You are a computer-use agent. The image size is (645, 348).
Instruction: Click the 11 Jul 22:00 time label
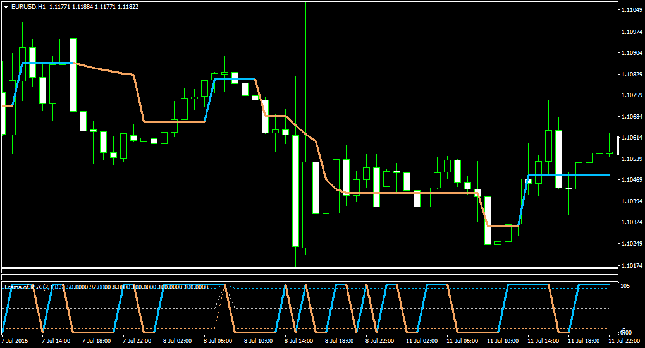[x=624, y=341]
